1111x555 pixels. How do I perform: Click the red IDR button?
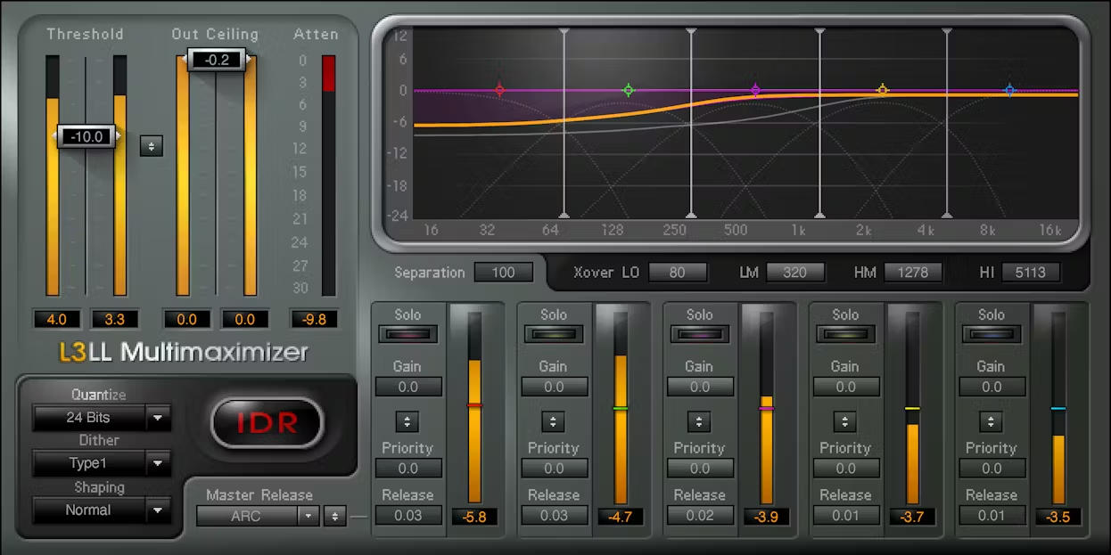[x=267, y=422]
